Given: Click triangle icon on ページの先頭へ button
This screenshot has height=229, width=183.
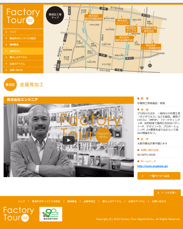Looking at the screenshot, I should coord(158,193).
